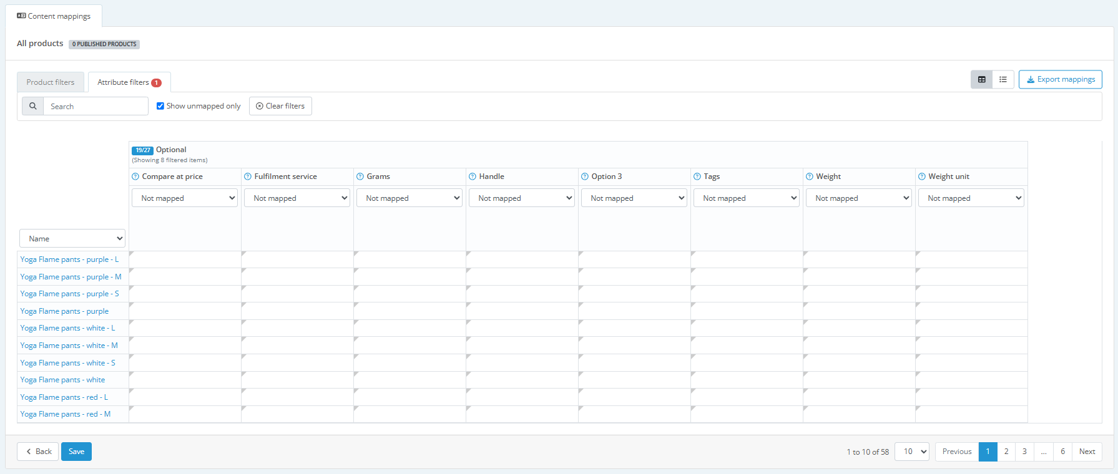Open help icon for Option 3
Screen dimensions: 1118x474
(585, 177)
